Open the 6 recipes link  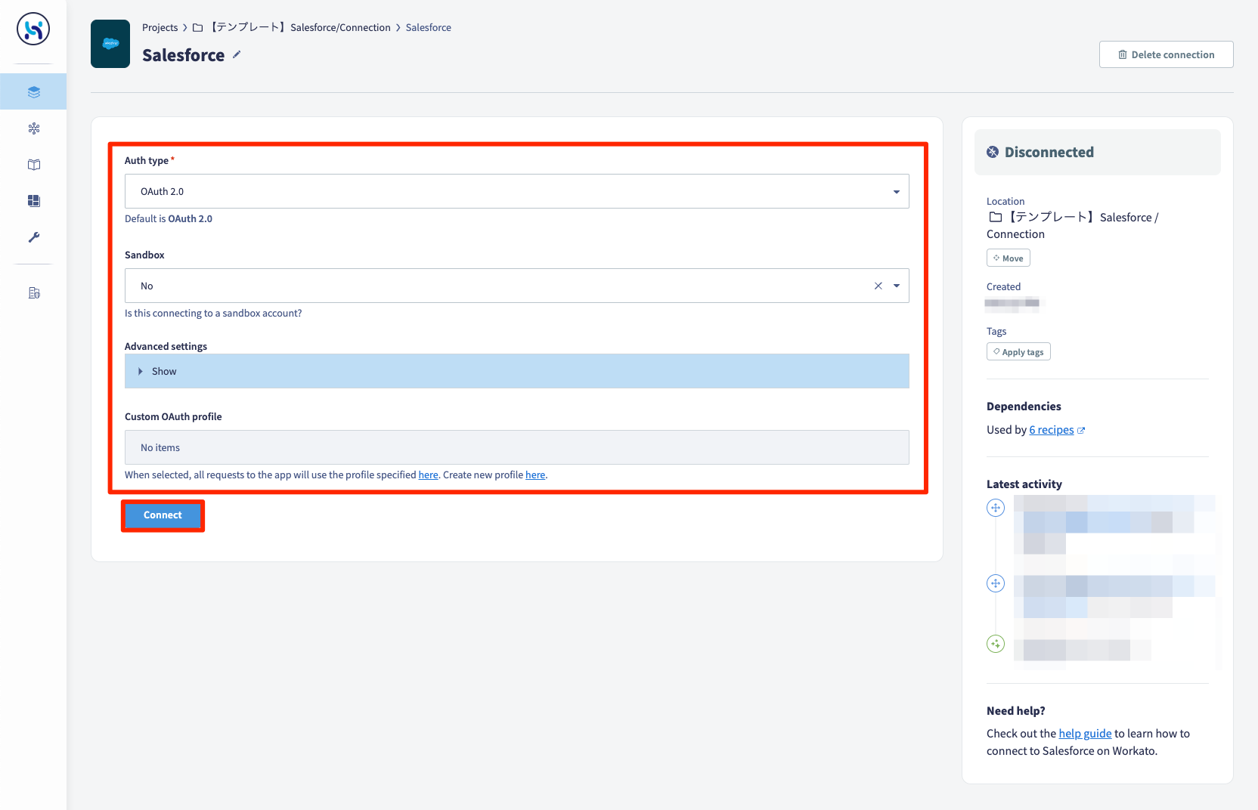(1052, 430)
